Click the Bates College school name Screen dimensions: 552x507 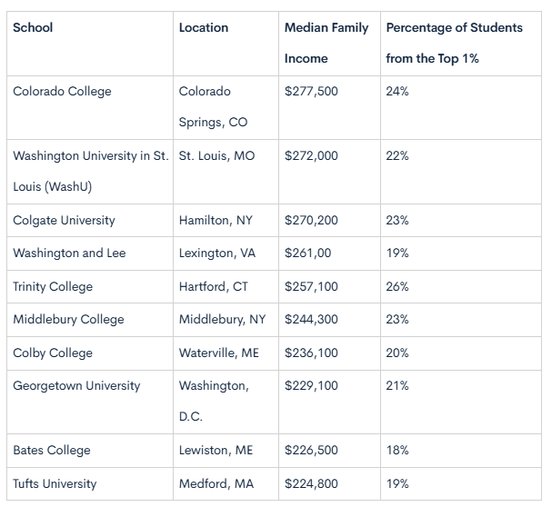coord(54,451)
